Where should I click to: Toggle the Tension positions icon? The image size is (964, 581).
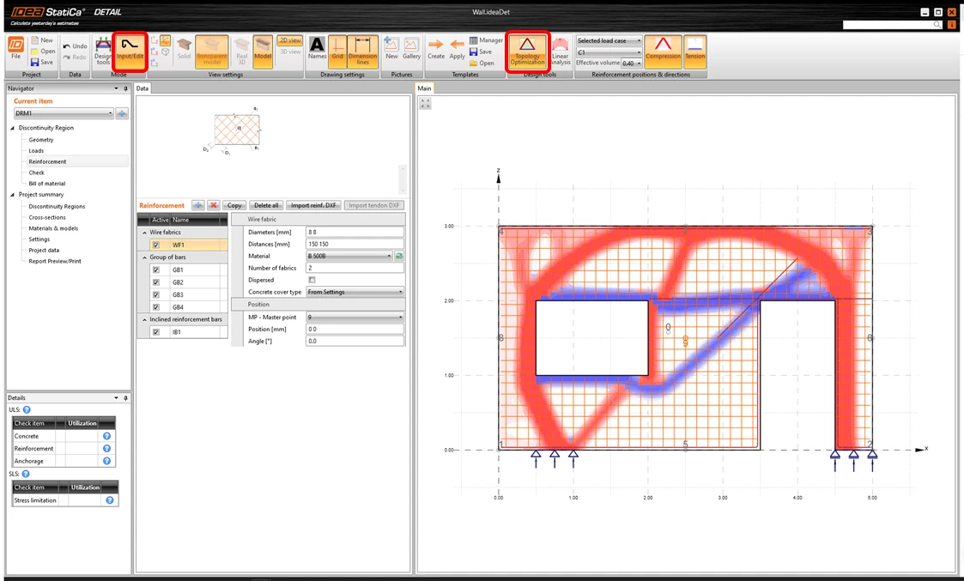click(x=694, y=51)
